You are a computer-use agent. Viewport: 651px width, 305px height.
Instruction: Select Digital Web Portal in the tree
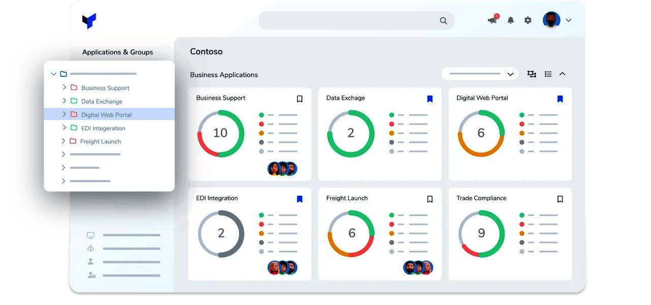pyautogui.click(x=106, y=115)
